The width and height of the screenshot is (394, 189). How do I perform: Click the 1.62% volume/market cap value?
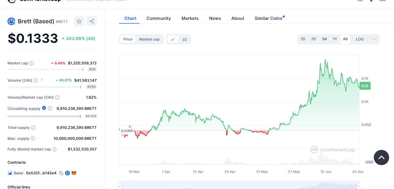(x=91, y=98)
